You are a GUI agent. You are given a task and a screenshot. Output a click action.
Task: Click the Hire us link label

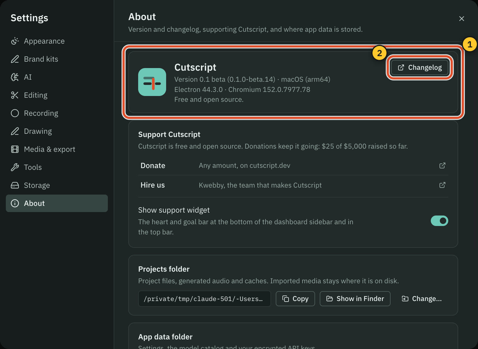pyautogui.click(x=153, y=185)
